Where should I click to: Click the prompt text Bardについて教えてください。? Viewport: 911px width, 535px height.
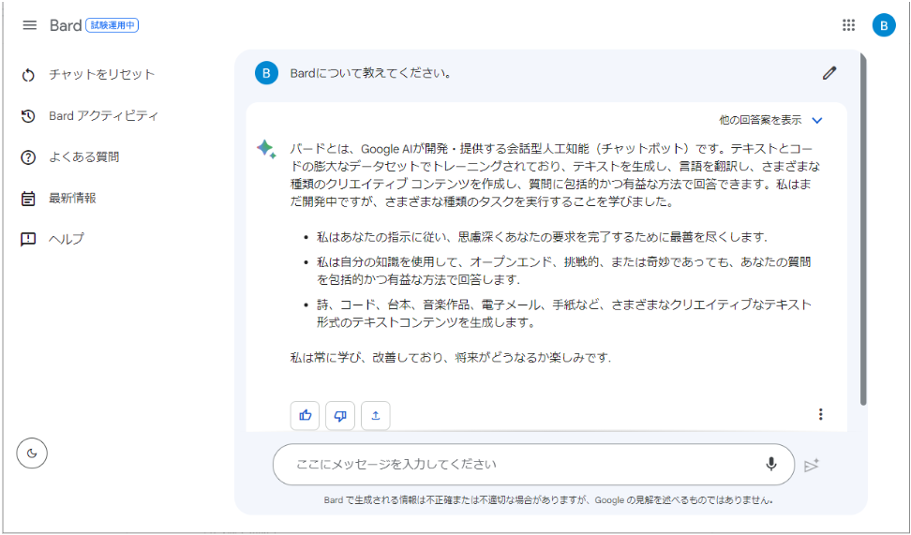pos(371,74)
